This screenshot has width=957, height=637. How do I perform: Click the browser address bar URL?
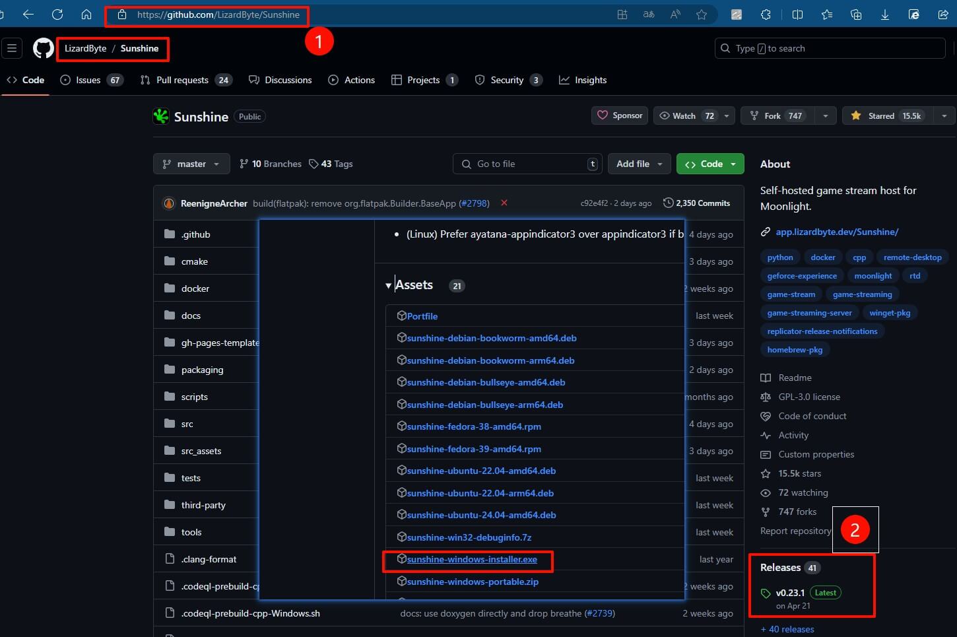click(218, 15)
